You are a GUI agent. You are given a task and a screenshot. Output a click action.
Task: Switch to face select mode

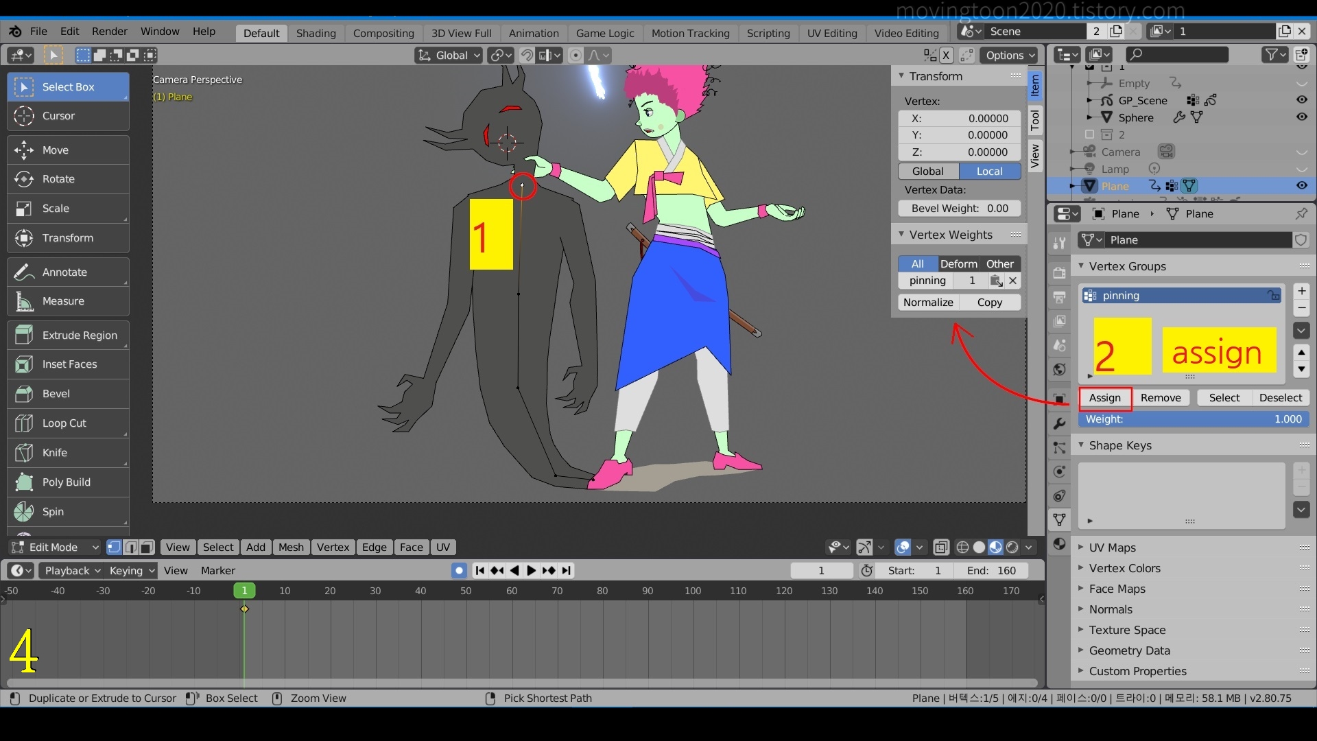[148, 548]
